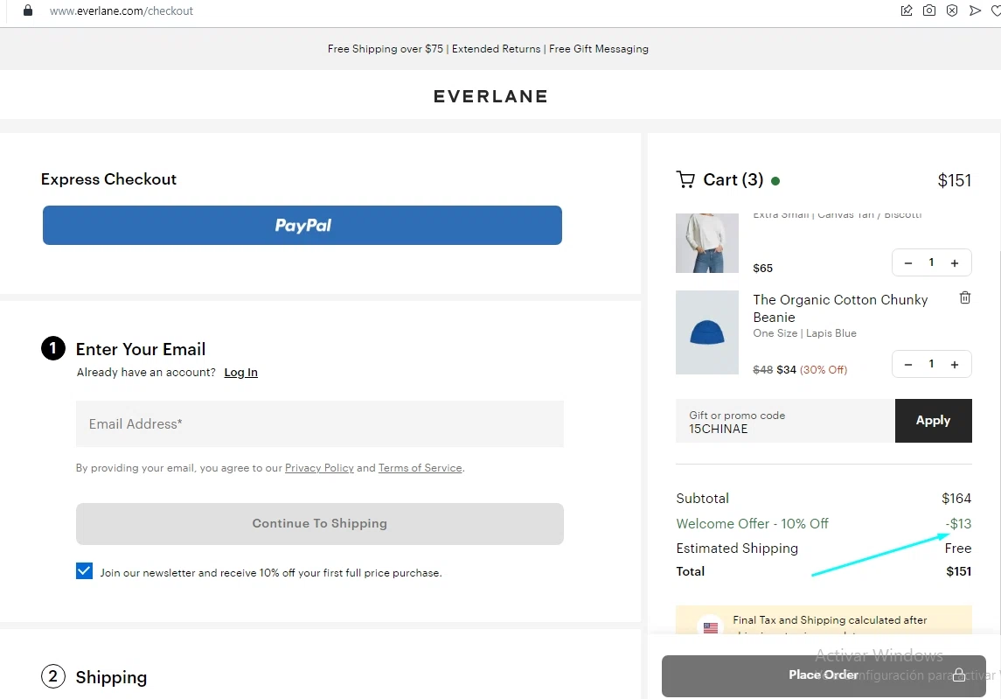This screenshot has height=699, width=1001.
Task: Focus the Email Address field
Action: click(x=320, y=424)
